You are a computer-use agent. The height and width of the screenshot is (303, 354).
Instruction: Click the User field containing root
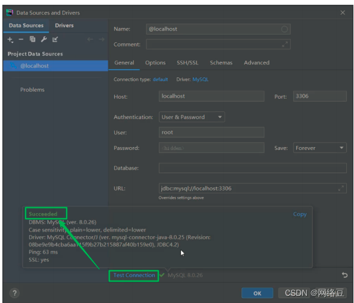212,132
